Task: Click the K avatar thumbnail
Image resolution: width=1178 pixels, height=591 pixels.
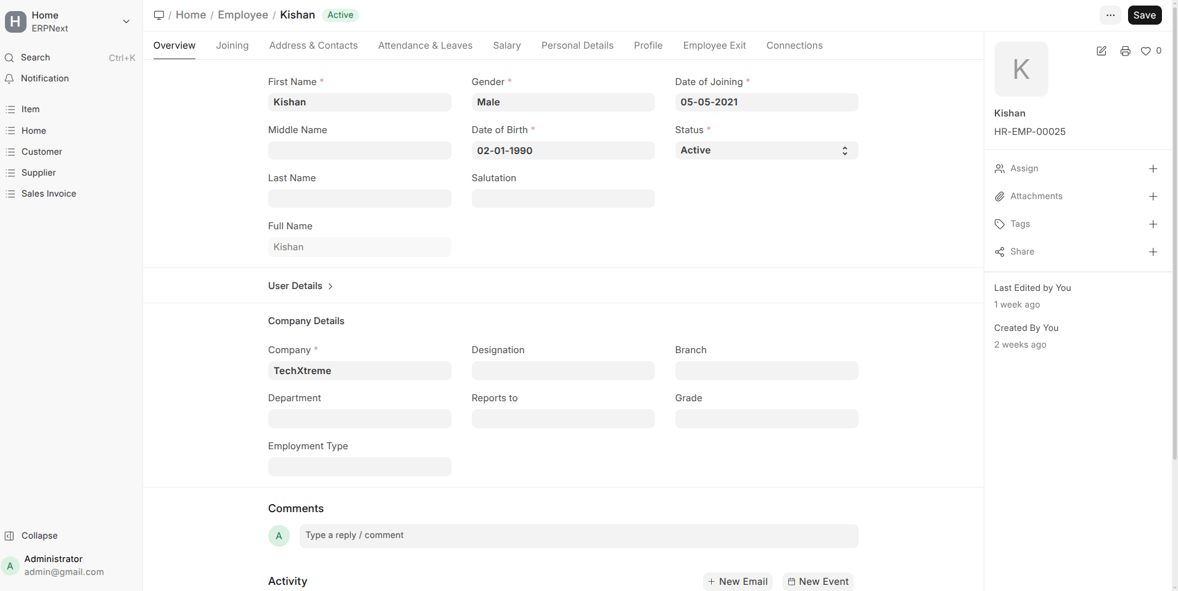Action: [x=1021, y=69]
